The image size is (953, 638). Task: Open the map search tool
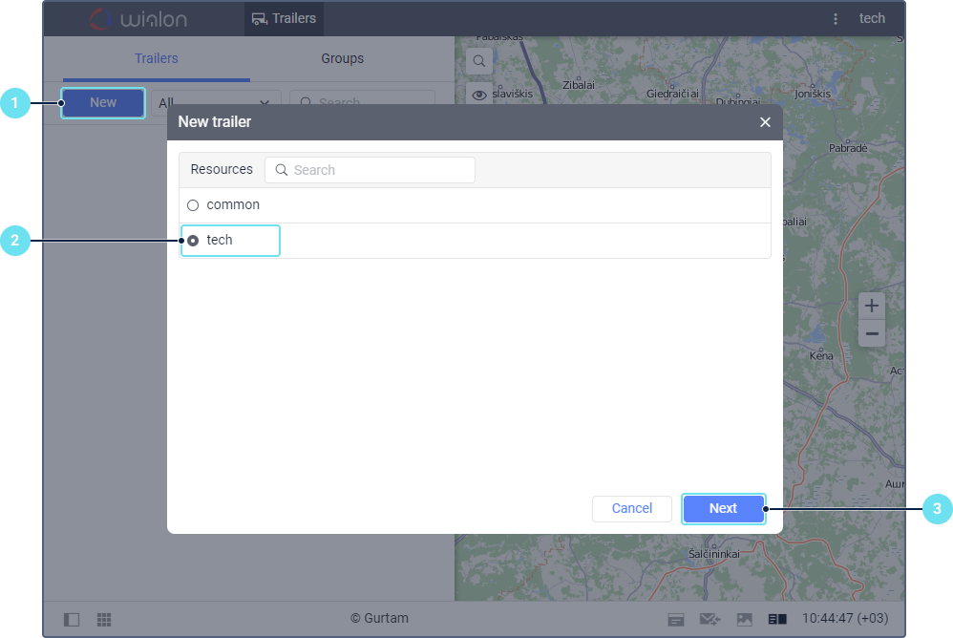[479, 61]
